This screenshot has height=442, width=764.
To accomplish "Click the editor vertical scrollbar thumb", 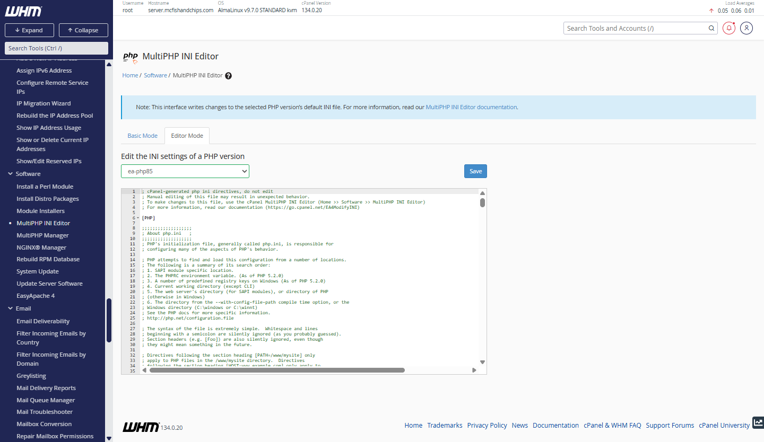I will point(482,202).
